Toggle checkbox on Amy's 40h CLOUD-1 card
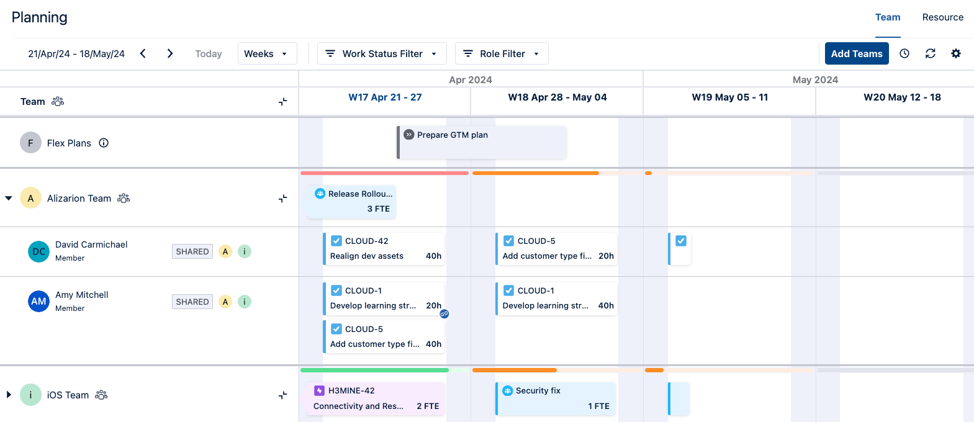The image size is (974, 422). [x=508, y=290]
